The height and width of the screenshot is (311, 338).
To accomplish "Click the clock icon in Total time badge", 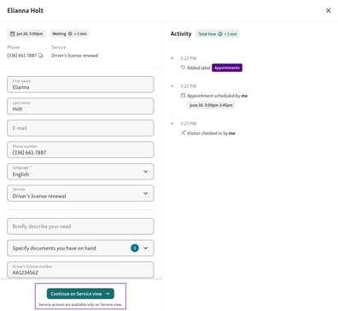I will pos(220,34).
